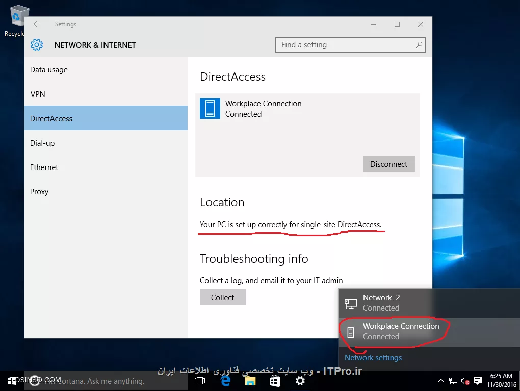
Task: Maximize the Settings window
Action: tap(397, 24)
